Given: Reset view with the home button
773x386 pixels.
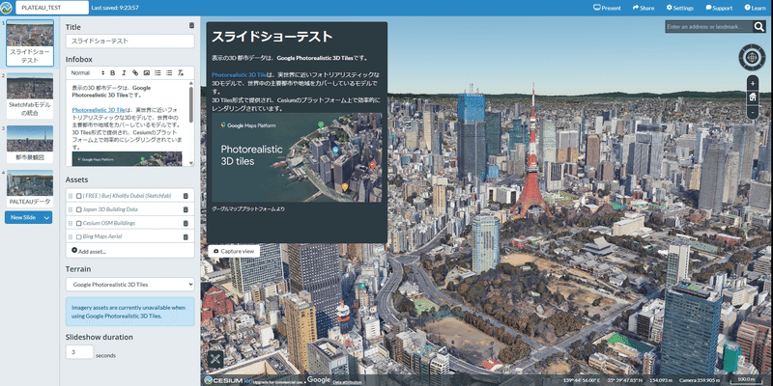Looking at the screenshot, I should pos(753,97).
